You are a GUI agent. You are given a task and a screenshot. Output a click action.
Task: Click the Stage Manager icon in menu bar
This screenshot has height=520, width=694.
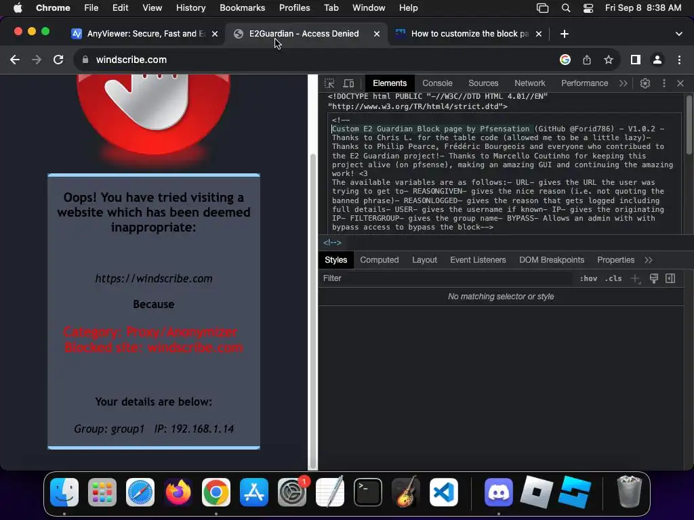(x=542, y=8)
